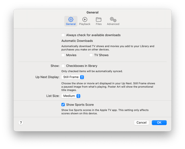This screenshot has width=185, height=149.
Task: Open the help question mark button
Action: tap(21, 123)
